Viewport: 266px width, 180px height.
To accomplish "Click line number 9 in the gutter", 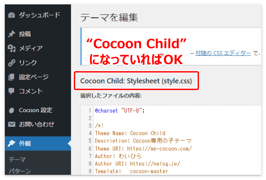I will coord(90,171).
